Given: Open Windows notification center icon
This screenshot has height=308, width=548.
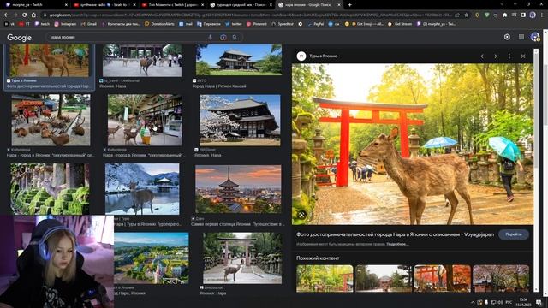Looking at the screenshot, I should [539, 302].
